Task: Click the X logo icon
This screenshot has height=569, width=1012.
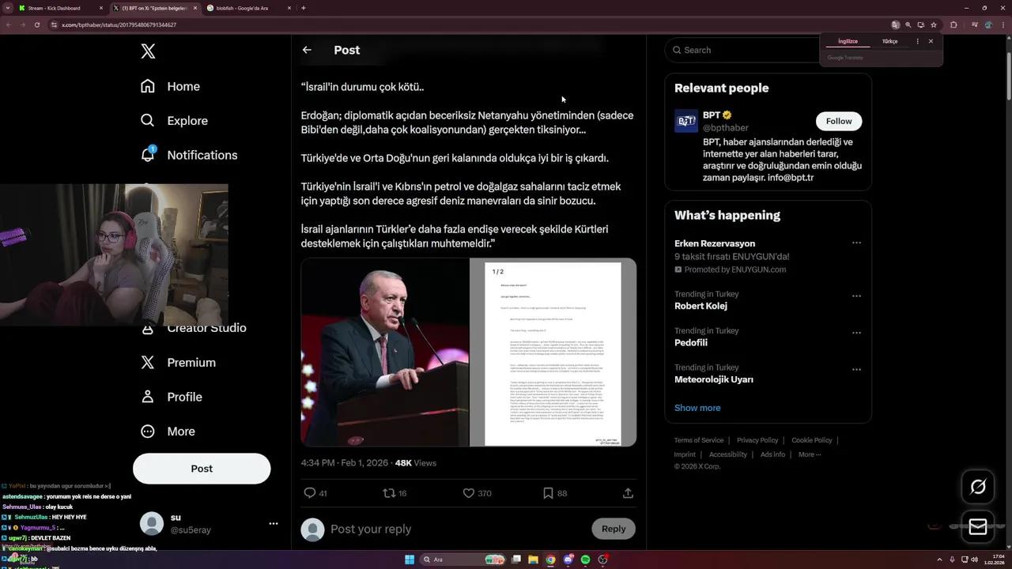Action: pyautogui.click(x=148, y=51)
